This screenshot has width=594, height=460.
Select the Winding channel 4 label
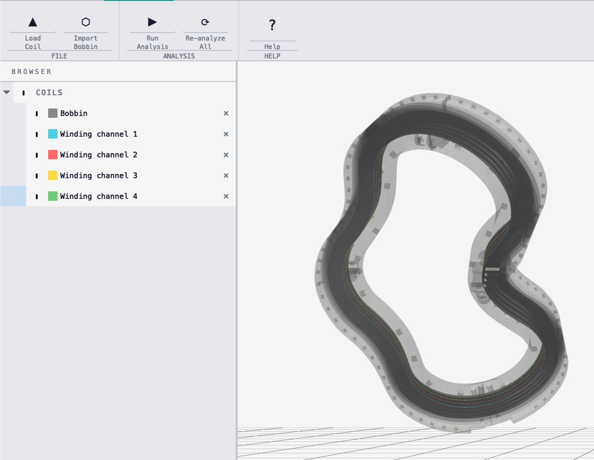tap(99, 196)
